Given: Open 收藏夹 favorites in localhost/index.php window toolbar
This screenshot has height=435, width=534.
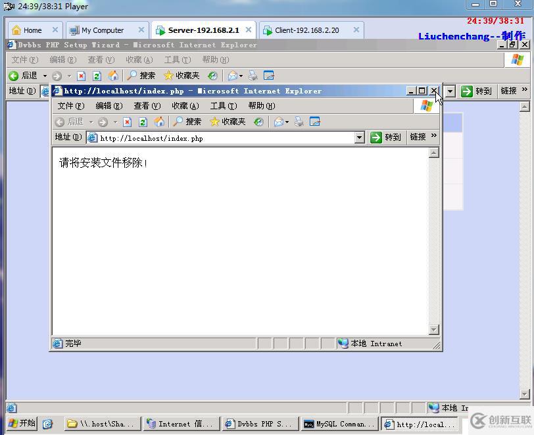Looking at the screenshot, I should [x=228, y=122].
